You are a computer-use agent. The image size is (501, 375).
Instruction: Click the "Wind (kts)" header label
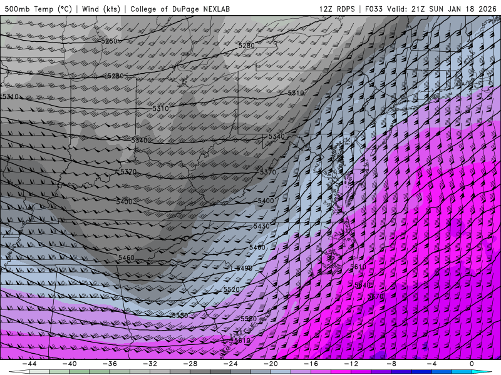(x=101, y=9)
